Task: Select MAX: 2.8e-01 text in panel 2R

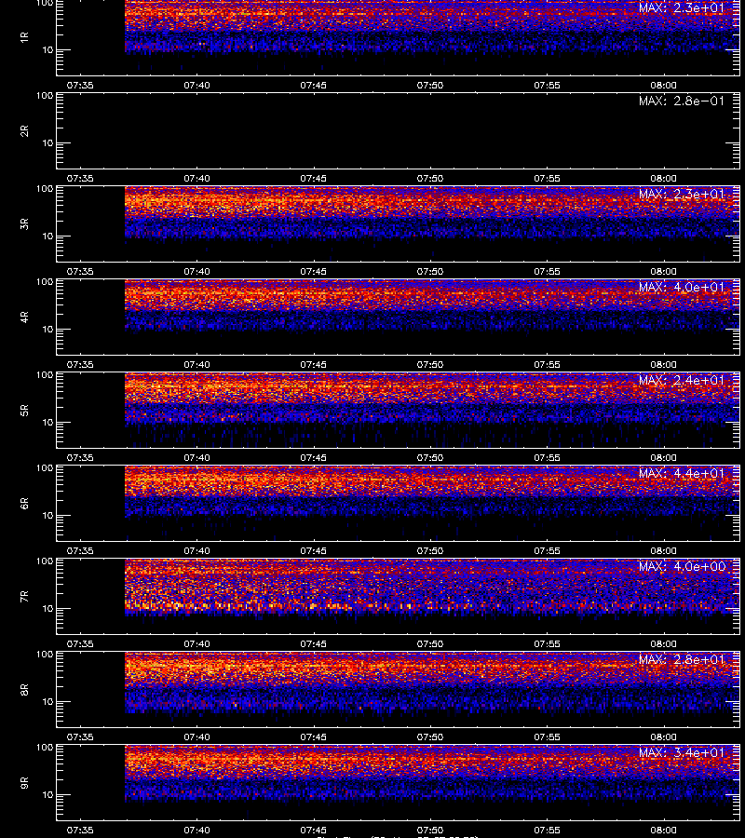Action: pos(682,101)
